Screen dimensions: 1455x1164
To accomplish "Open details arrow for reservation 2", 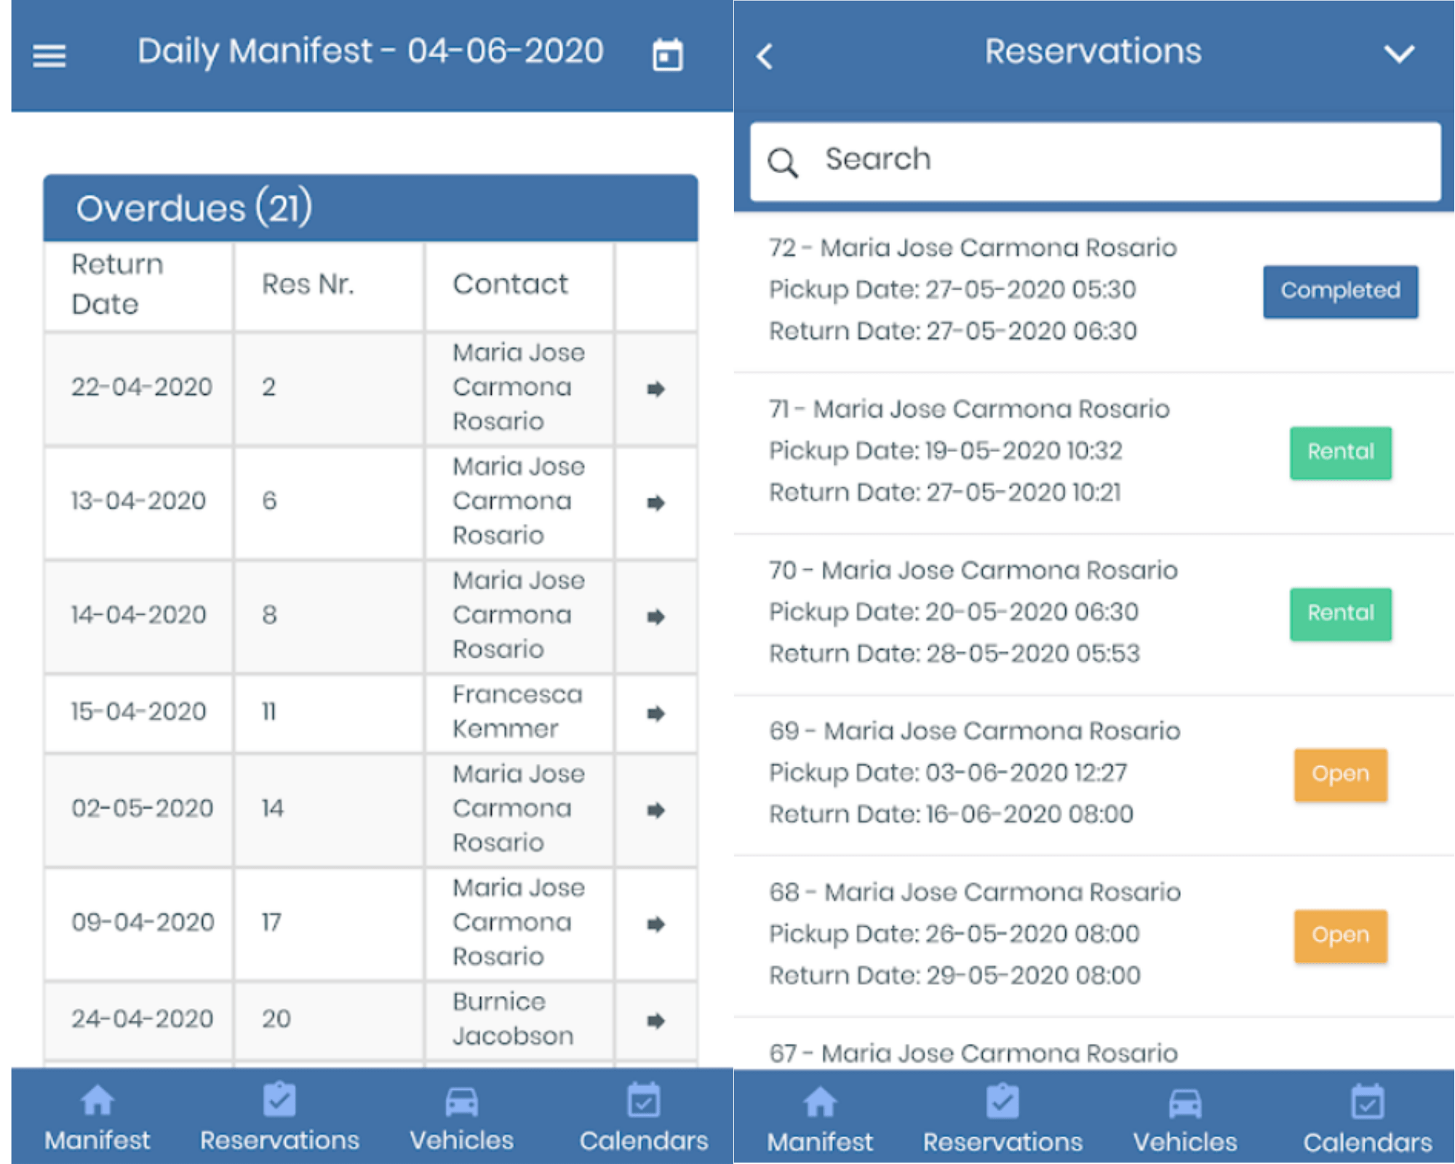I will 654,388.
